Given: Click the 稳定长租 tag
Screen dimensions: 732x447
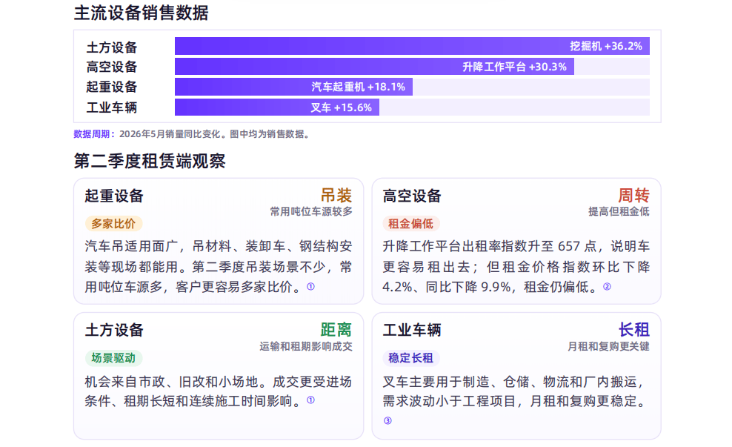Looking at the screenshot, I should [x=410, y=358].
